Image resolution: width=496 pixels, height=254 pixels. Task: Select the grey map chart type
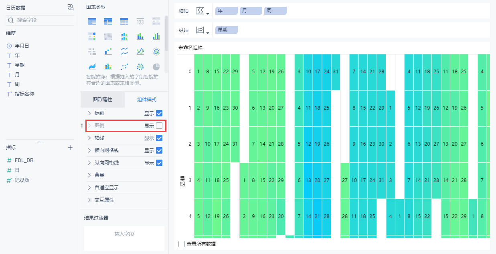tap(108, 36)
